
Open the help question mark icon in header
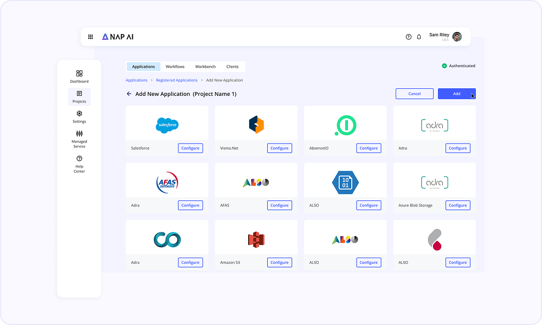pos(409,37)
